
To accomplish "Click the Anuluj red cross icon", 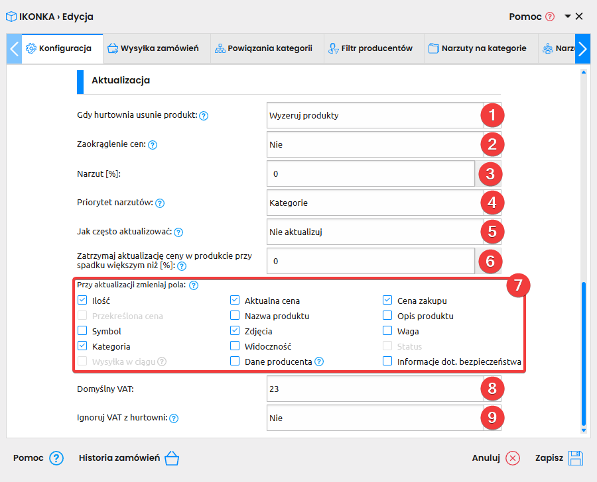I will point(513,458).
